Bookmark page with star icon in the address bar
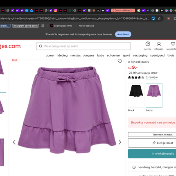Screen dimensions: 176x176 point(159,18)
